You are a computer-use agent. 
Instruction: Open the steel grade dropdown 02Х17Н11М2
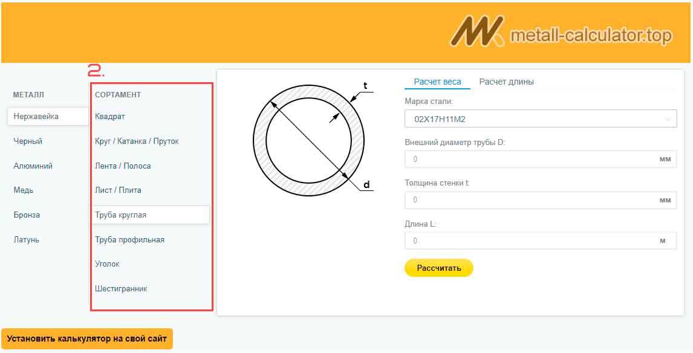(540, 119)
